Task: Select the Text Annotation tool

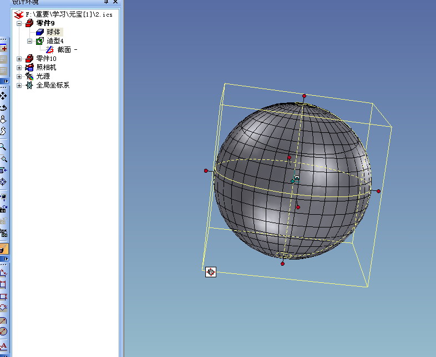Action: (3, 346)
